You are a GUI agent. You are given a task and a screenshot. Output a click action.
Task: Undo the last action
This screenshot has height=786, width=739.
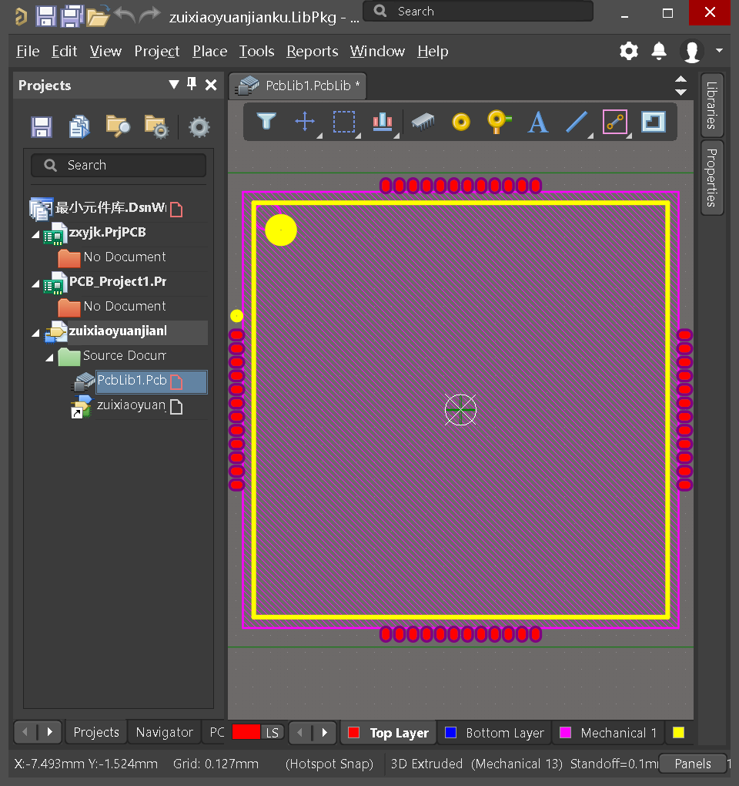tap(125, 15)
